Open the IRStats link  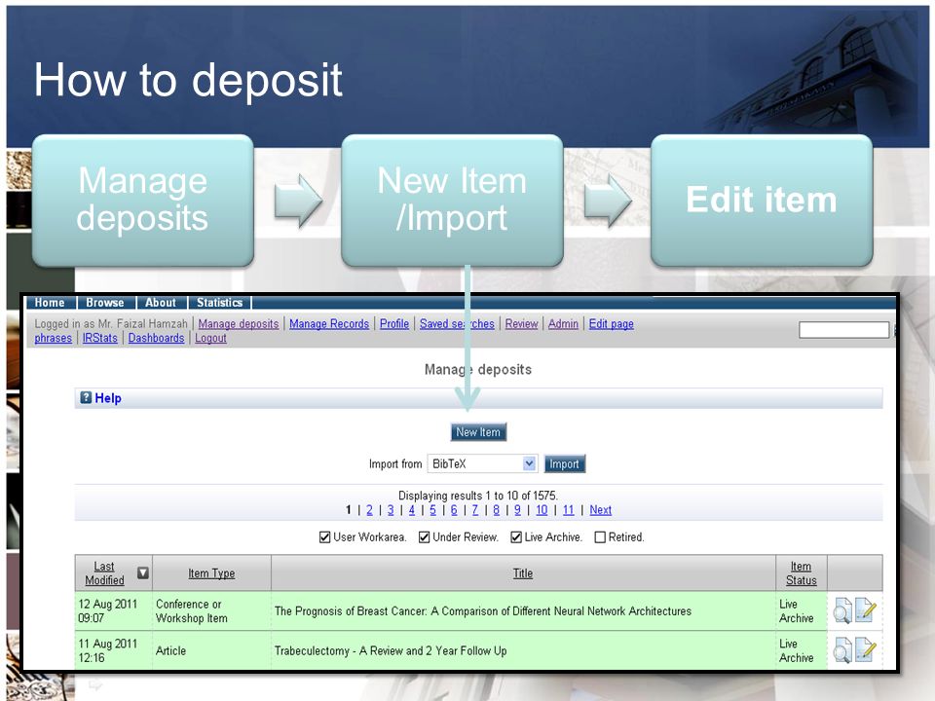click(x=100, y=338)
